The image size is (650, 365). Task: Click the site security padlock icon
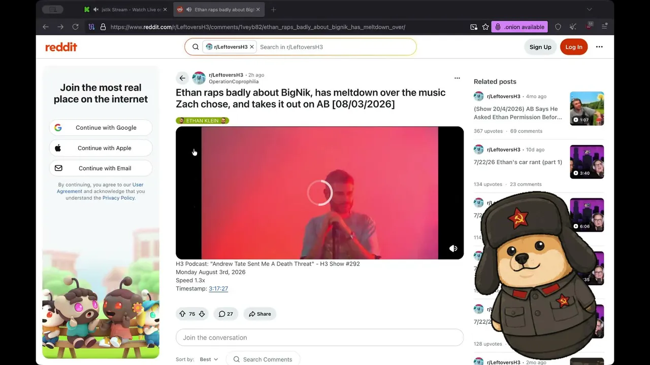tap(103, 27)
